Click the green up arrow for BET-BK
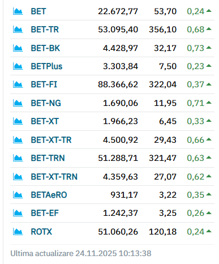Screen dimensions: 219x264 point(209,48)
